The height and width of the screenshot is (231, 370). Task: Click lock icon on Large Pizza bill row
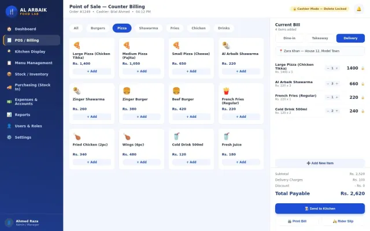[x=362, y=68]
